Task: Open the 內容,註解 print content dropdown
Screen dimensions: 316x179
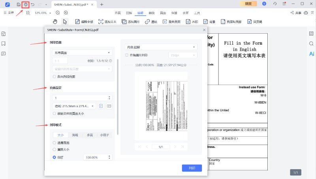Action: [160, 47]
